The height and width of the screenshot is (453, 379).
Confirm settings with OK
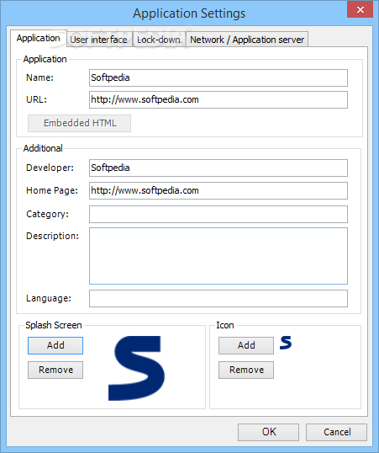268,432
